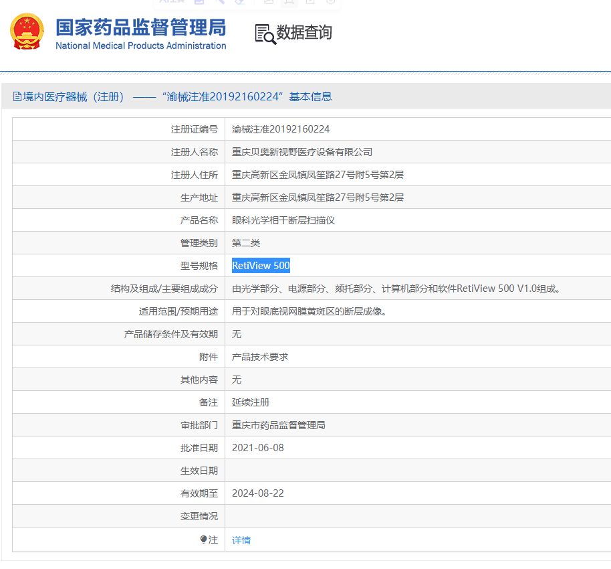This screenshot has height=569, width=611.
Task: Select the 其他内容 label cell
Action: [x=118, y=380]
